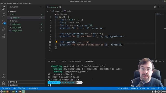Open the Accounts menu icon

pyautogui.click(x=3, y=76)
